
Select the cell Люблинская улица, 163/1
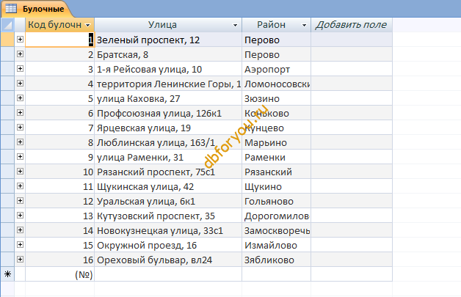(x=168, y=142)
